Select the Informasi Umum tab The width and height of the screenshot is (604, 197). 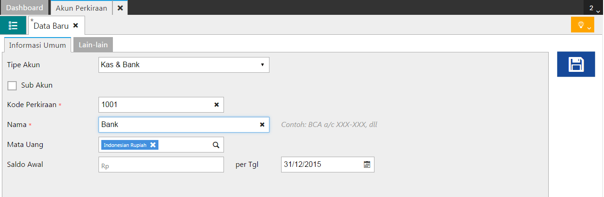pyautogui.click(x=37, y=45)
